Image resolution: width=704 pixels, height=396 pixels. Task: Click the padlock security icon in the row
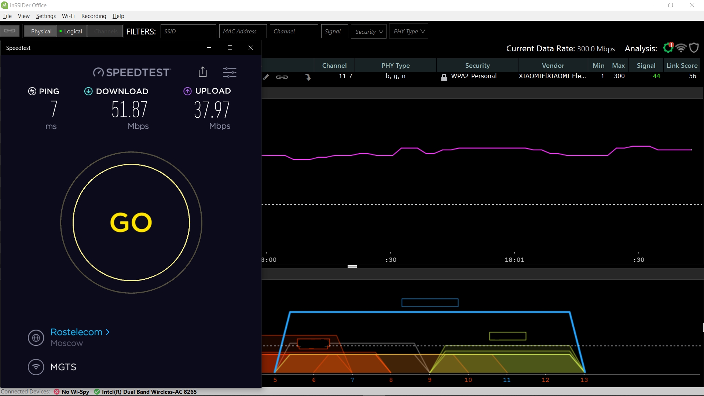444,77
